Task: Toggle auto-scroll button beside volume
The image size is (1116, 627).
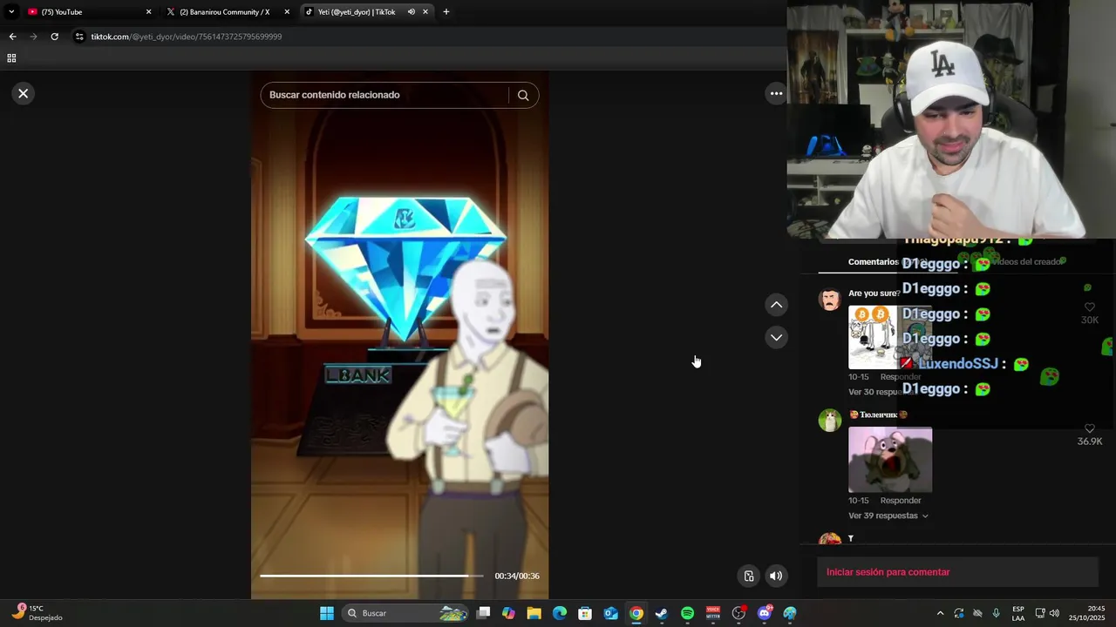Action: click(x=748, y=576)
